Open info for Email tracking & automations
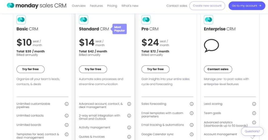Image resolution: width=268 pixels, height=140 pixels. (x=192, y=125)
